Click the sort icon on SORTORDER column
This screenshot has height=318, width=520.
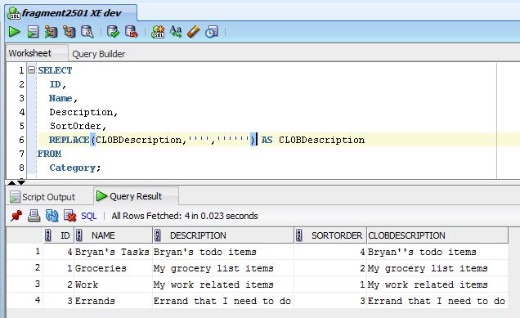[x=298, y=235]
